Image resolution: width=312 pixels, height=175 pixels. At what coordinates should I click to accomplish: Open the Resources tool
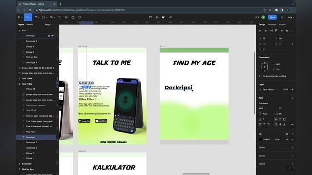pyautogui.click(x=66, y=17)
